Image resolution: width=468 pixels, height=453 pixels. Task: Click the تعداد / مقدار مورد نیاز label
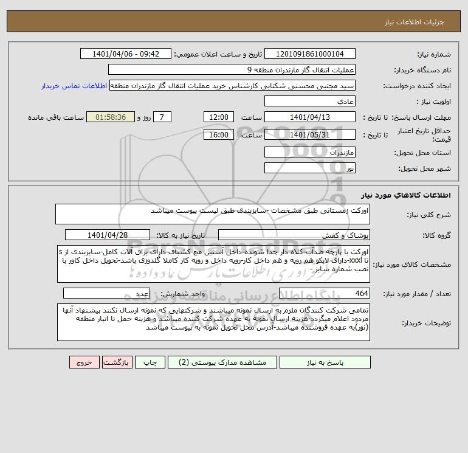click(x=417, y=294)
